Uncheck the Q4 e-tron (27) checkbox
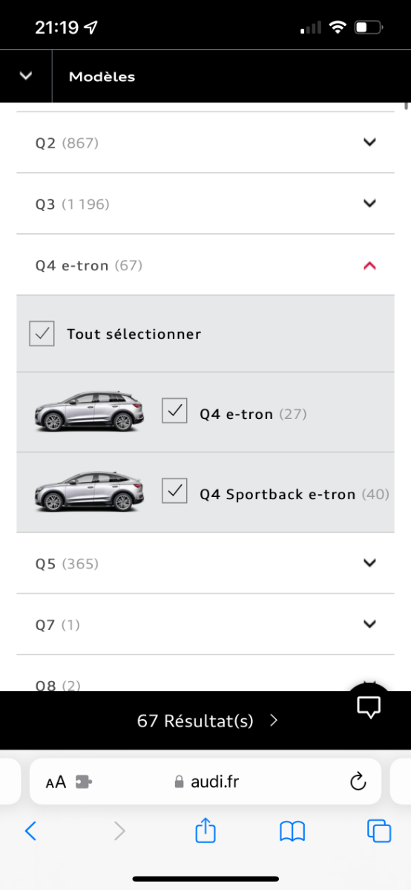Viewport: 411px width, 890px height. [x=174, y=410]
